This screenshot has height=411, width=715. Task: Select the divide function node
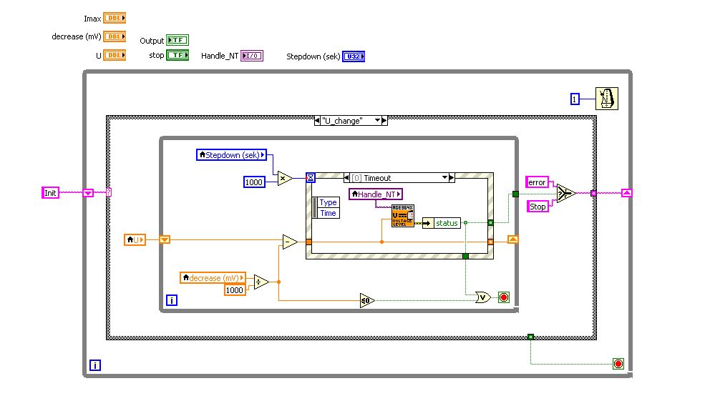pos(261,282)
